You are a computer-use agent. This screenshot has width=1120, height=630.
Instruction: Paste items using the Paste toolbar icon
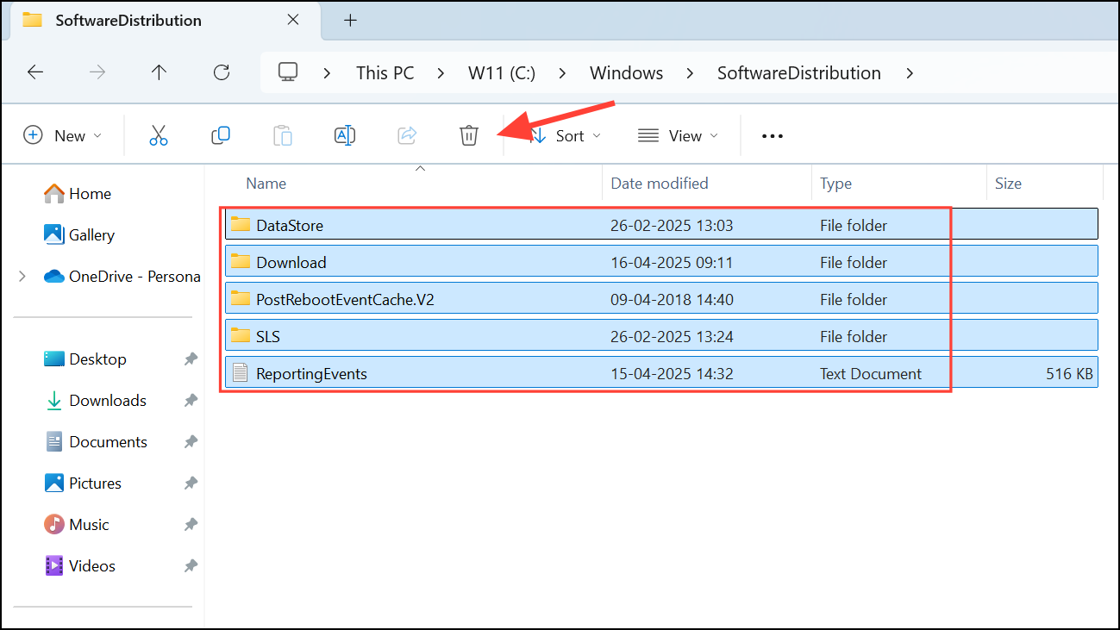point(282,135)
